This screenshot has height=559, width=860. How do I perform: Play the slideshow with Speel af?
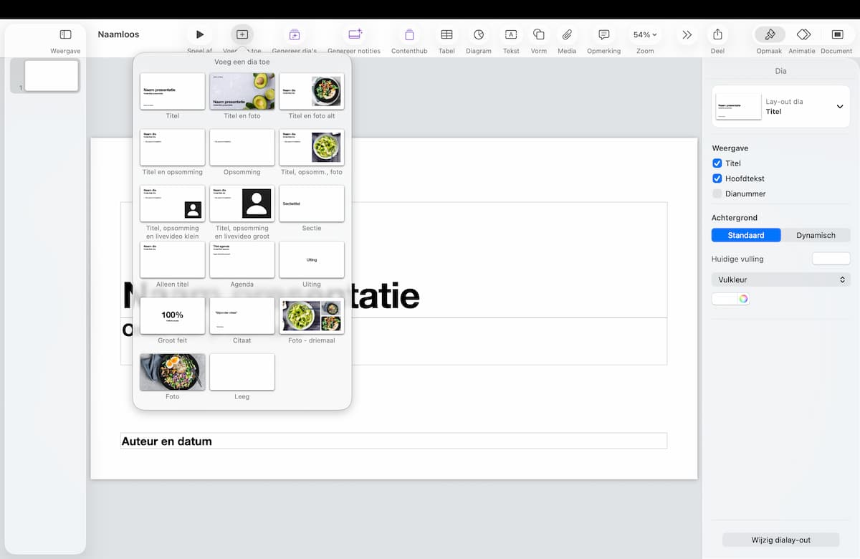(200, 34)
